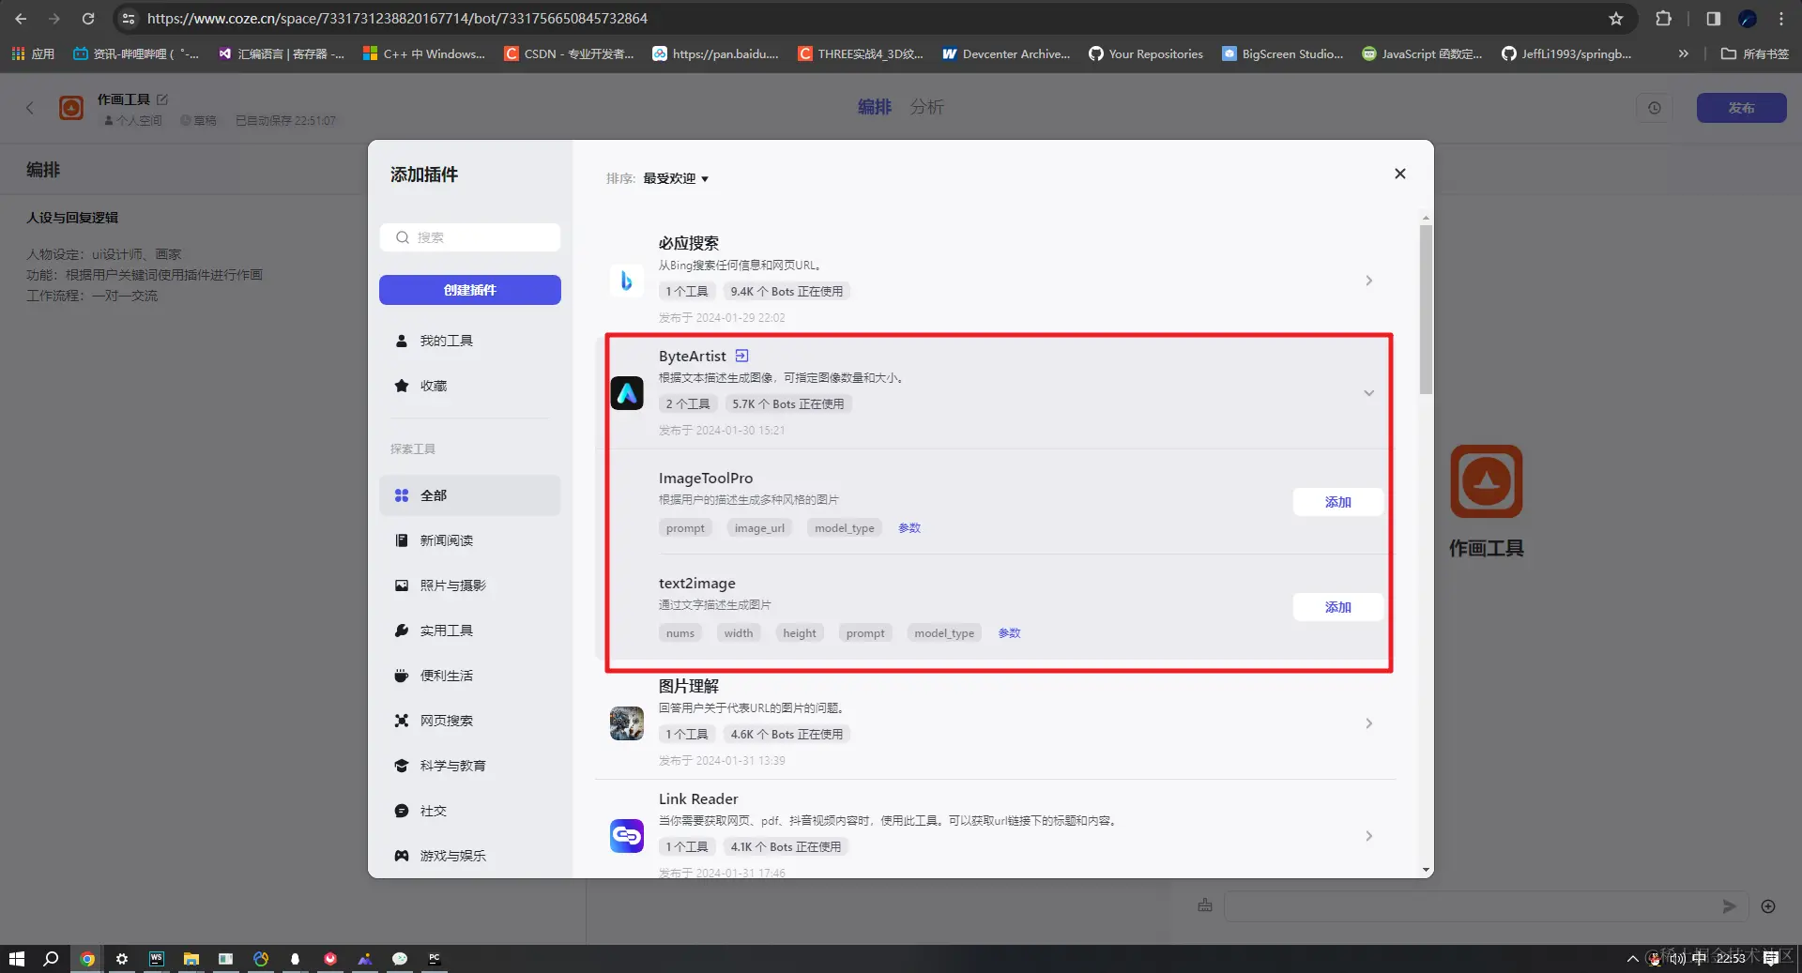Image resolution: width=1802 pixels, height=973 pixels.
Task: Open Windows taskbar search
Action: tap(51, 959)
